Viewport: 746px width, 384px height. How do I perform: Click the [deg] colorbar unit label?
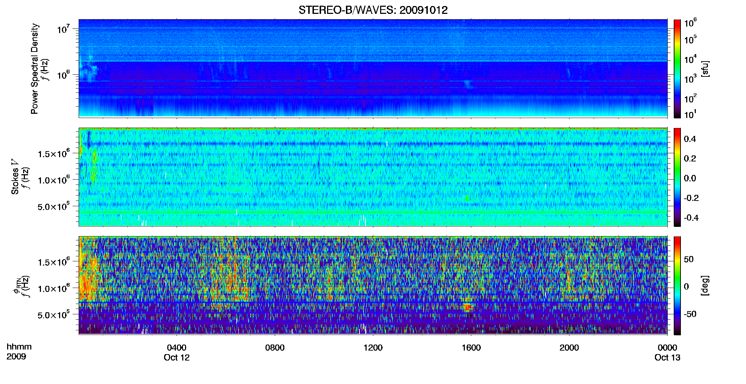pyautogui.click(x=705, y=286)
